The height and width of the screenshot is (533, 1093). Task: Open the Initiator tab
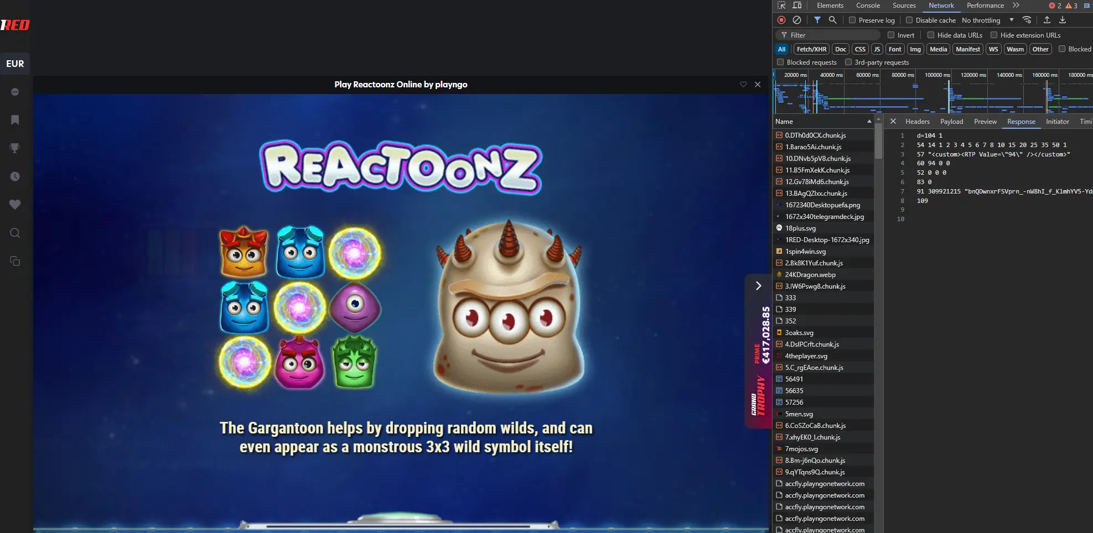1058,122
